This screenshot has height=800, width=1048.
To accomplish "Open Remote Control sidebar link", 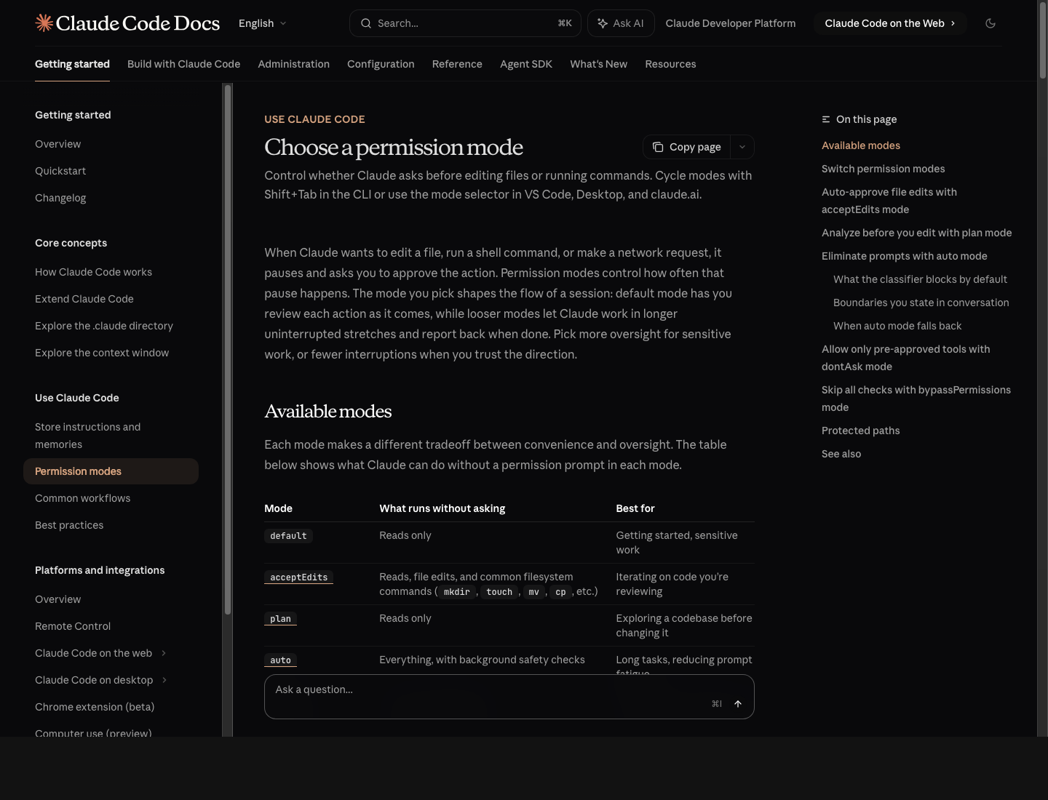I will pyautogui.click(x=73, y=626).
